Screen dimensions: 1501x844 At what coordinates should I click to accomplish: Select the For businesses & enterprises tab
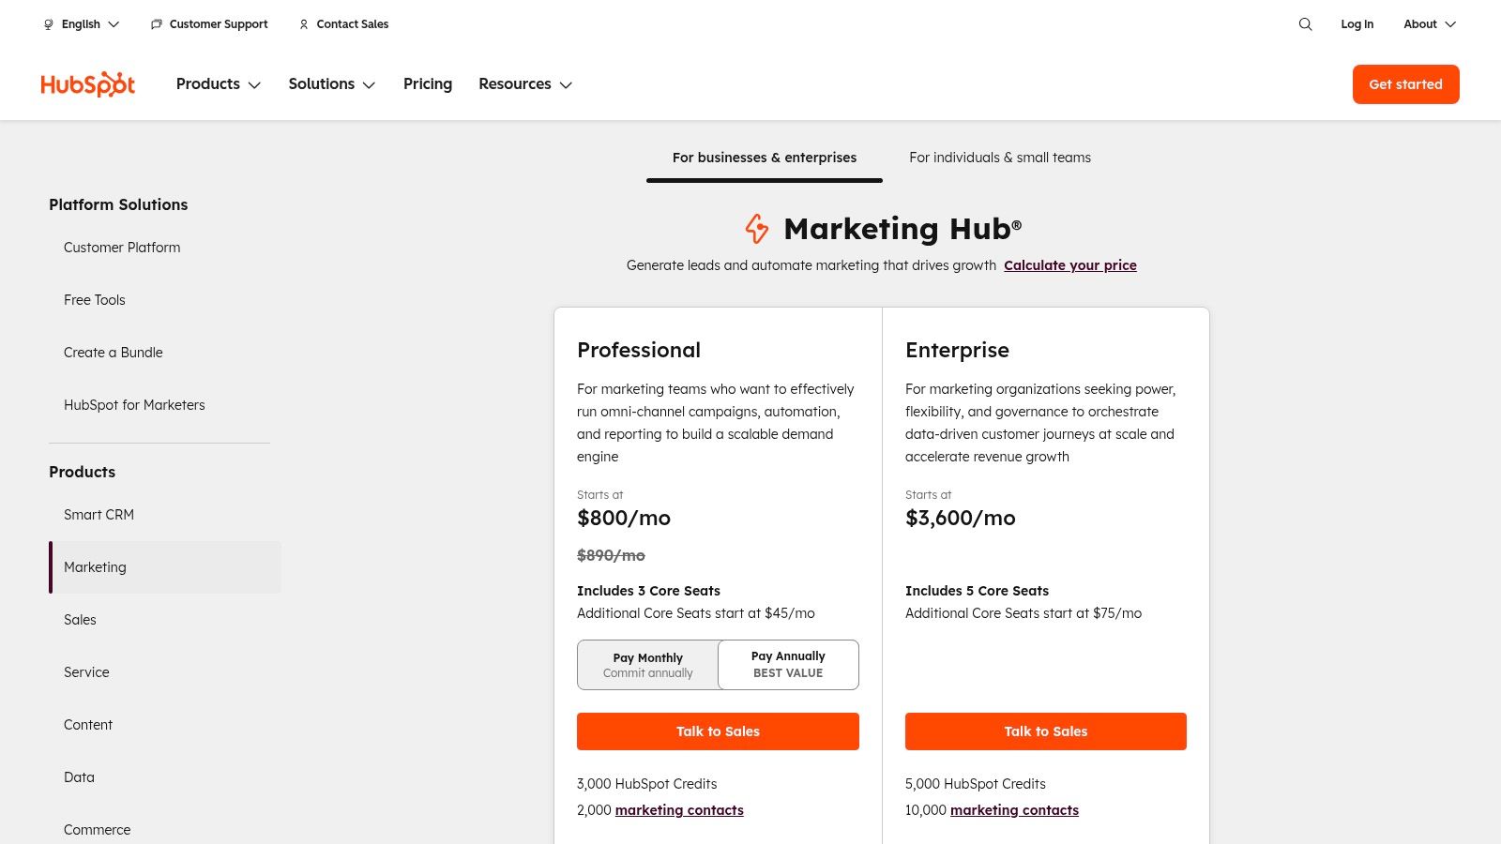pyautogui.click(x=764, y=158)
